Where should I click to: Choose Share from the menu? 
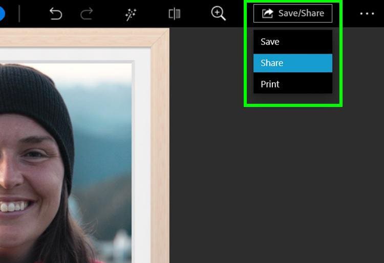tap(293, 63)
